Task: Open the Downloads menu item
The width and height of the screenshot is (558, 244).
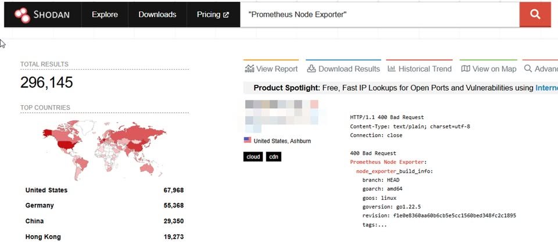Action: tap(158, 15)
